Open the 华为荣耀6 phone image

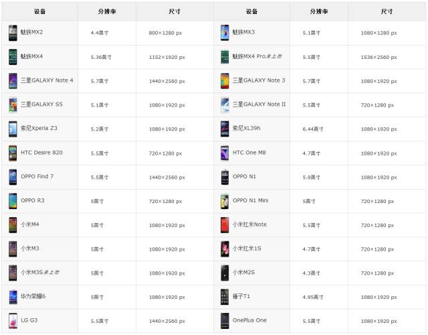pos(13,297)
